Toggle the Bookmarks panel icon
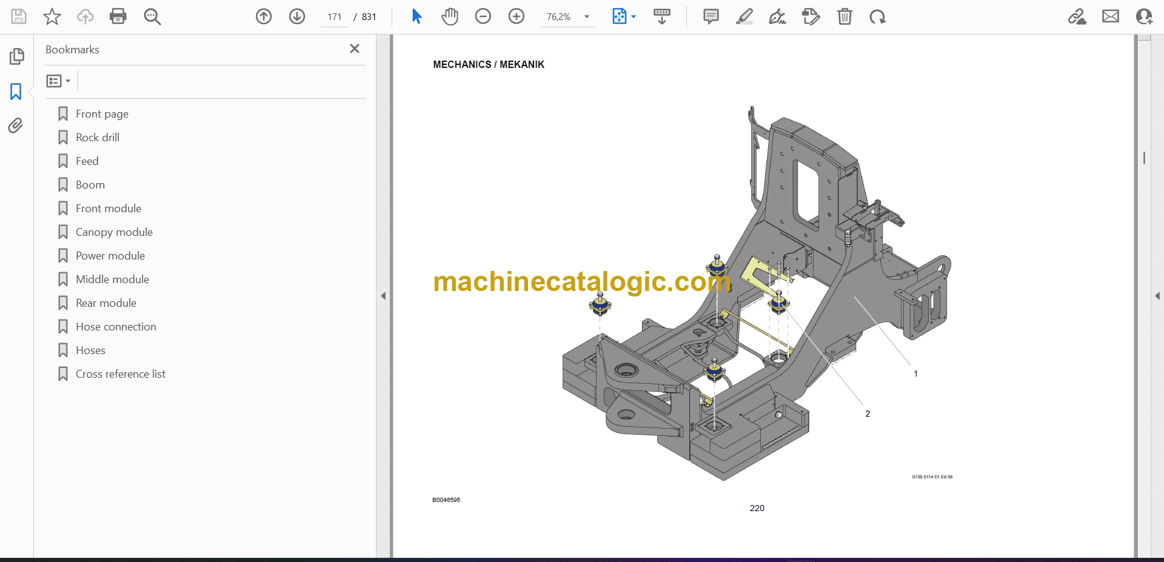The image size is (1164, 562). [16, 92]
